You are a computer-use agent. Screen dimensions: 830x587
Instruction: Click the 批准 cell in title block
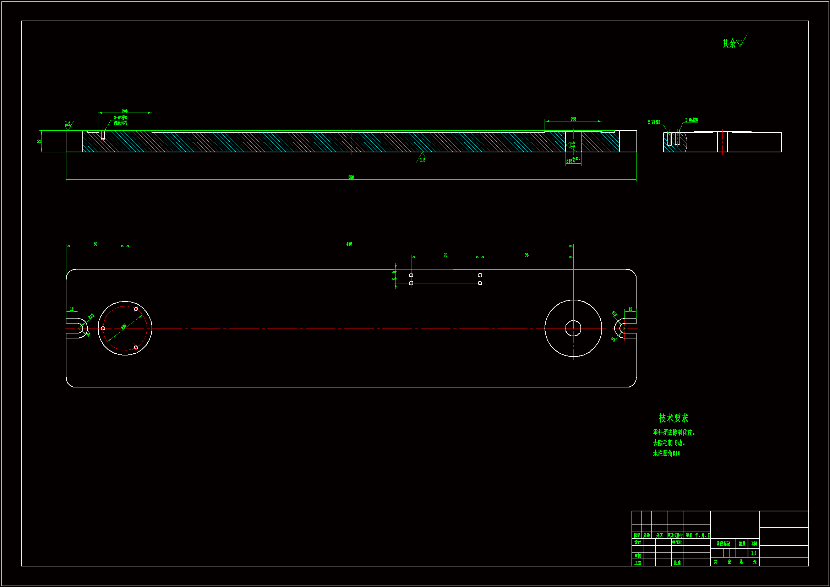pyautogui.click(x=677, y=563)
